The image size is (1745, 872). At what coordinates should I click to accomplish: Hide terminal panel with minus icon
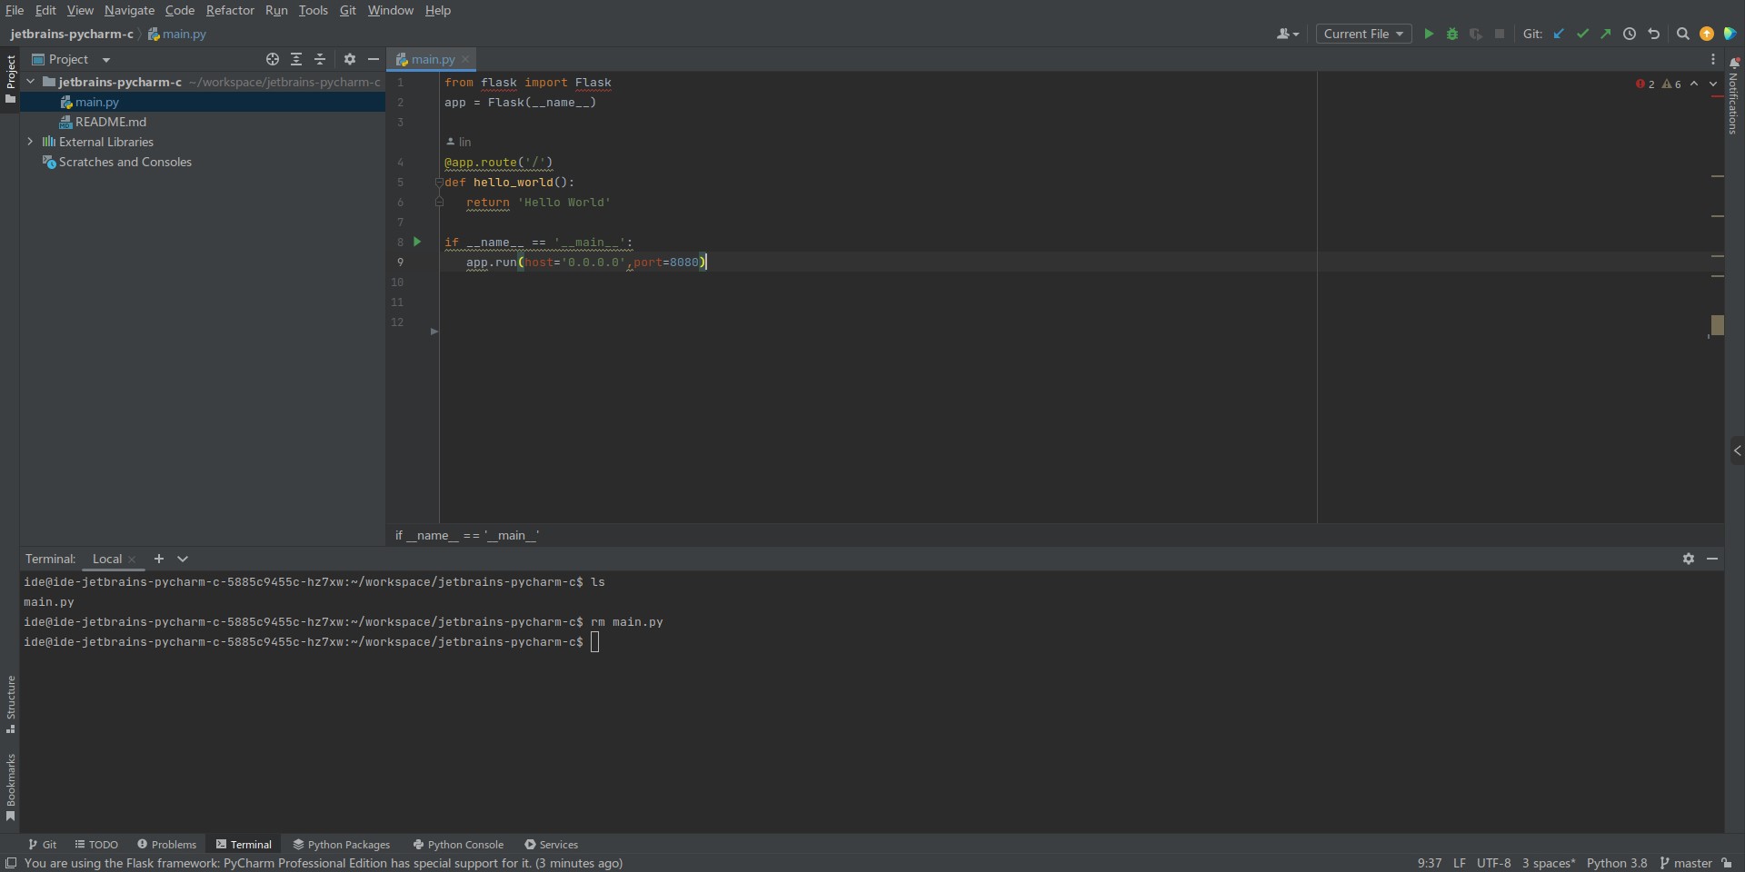pos(1712,559)
